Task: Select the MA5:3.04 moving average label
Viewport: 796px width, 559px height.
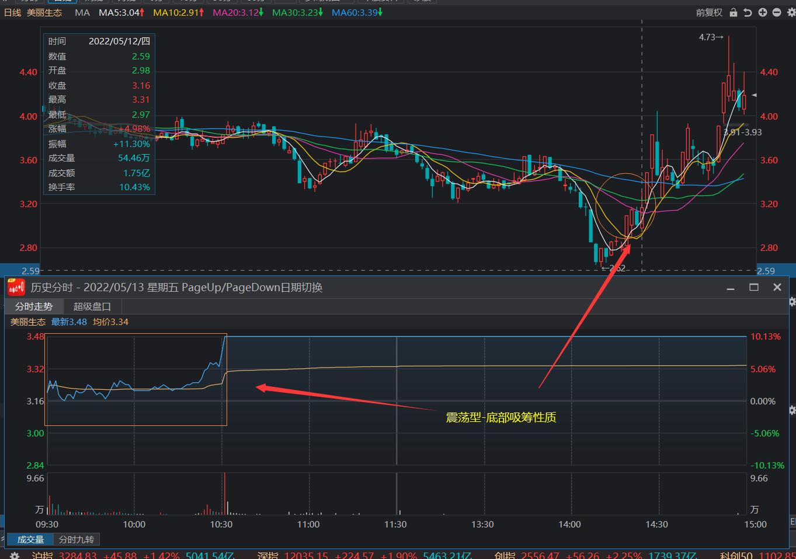Action: pos(121,12)
